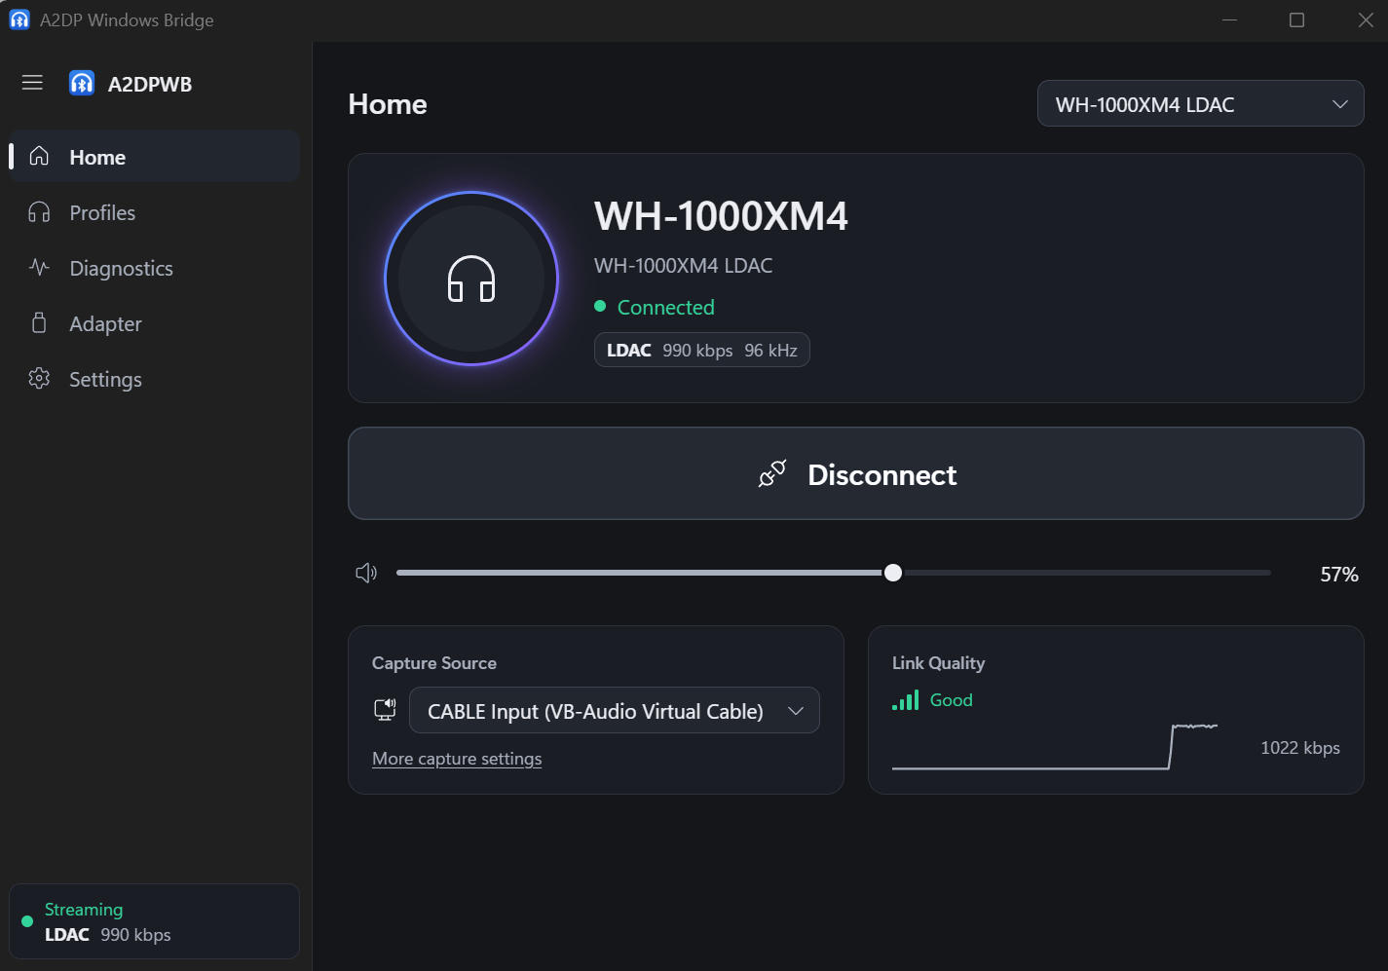Click the Profiles headphones icon
The width and height of the screenshot is (1388, 971).
click(39, 212)
